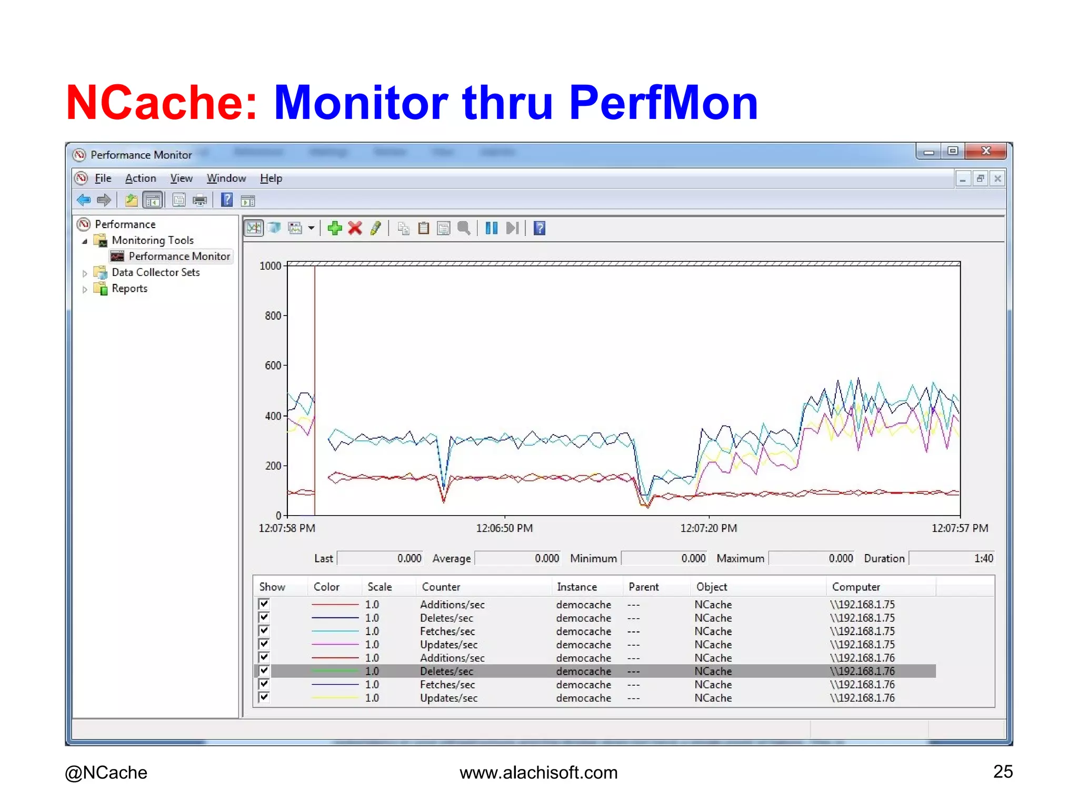Uncheck Additions/sec counter for 192.168.1.76

tap(264, 657)
